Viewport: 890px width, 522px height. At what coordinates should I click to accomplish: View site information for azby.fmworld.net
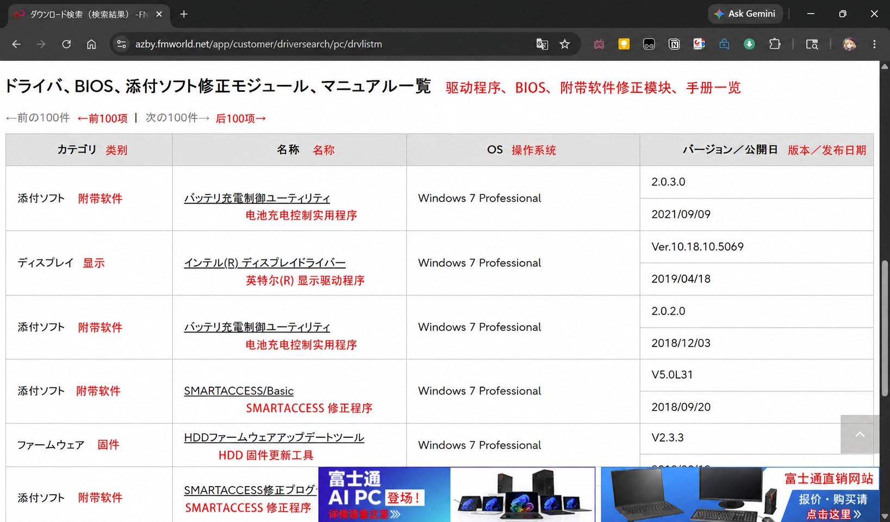click(122, 44)
